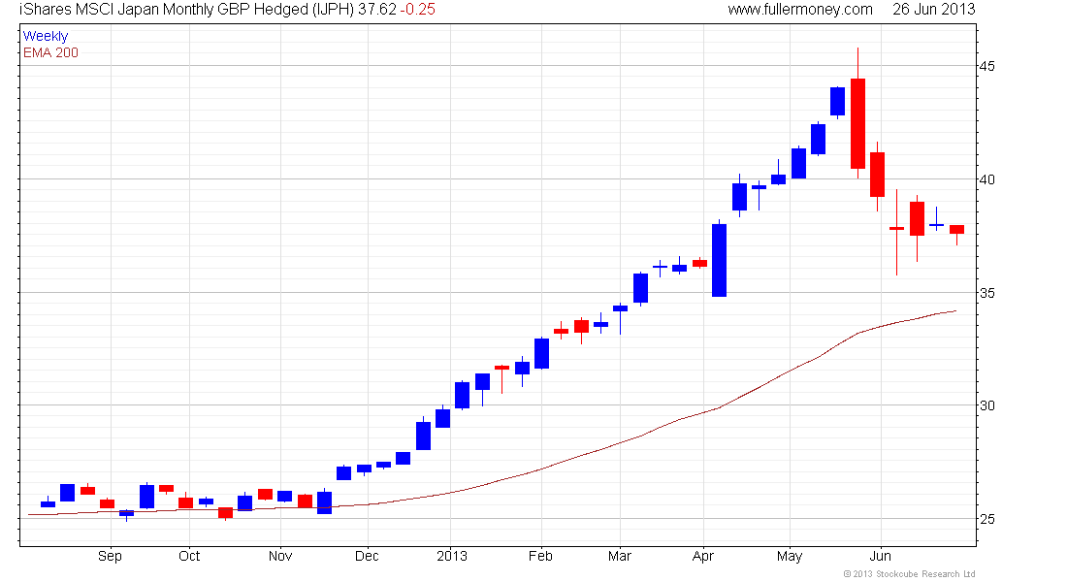Click the 25 price axis label
1067x582 pixels.
click(x=986, y=519)
